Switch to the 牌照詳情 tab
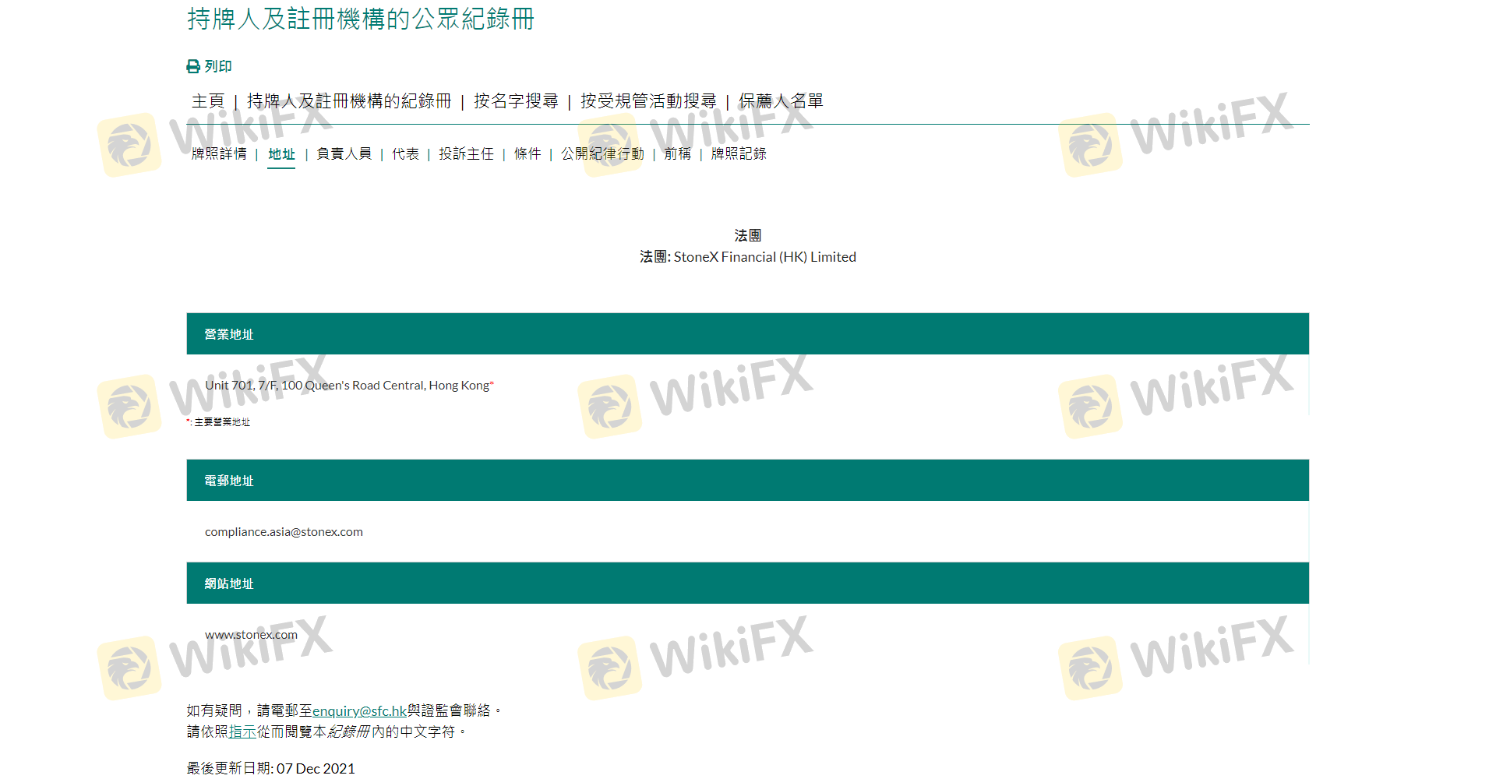The image size is (1496, 779). tap(219, 154)
